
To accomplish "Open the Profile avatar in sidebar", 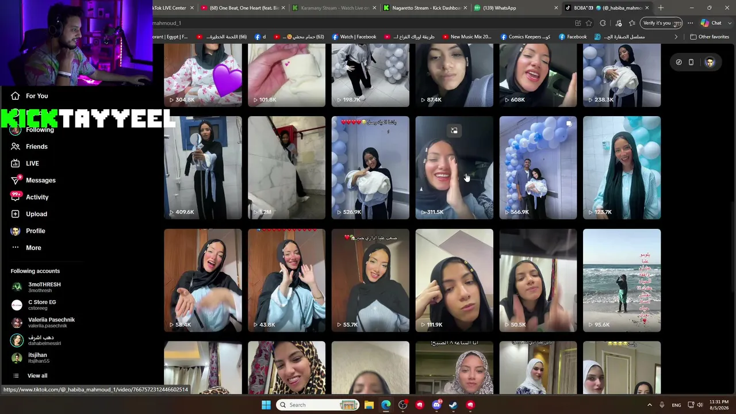I will (x=16, y=231).
